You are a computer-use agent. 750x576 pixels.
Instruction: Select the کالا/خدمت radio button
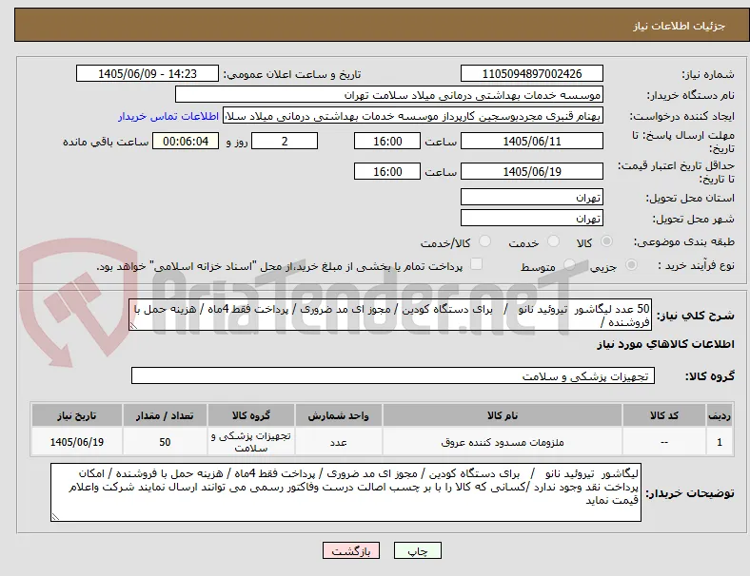click(484, 241)
